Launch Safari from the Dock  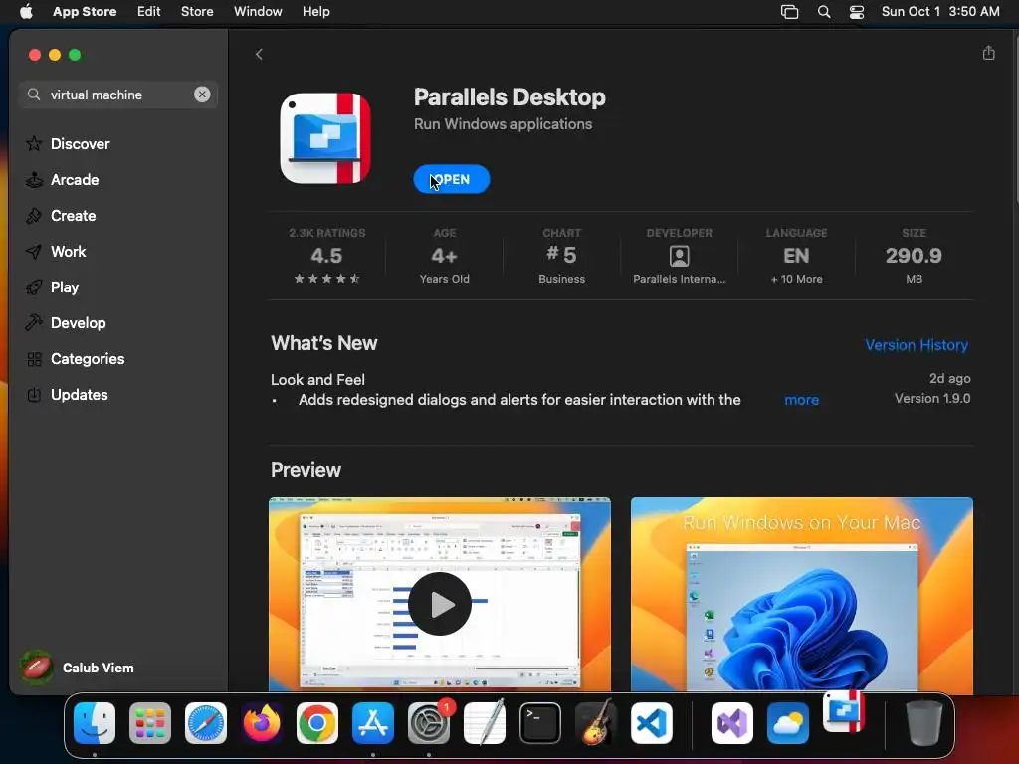click(x=206, y=723)
